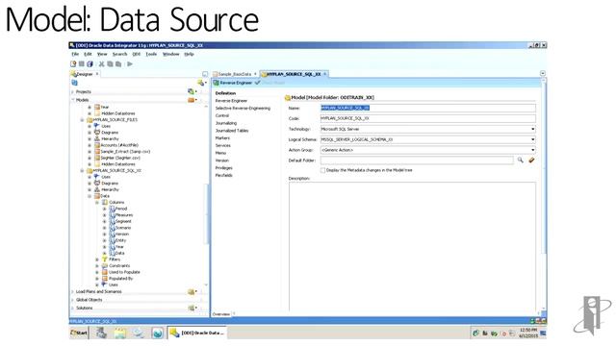Open the Load Plans and Scenarios menu icon

[x=192, y=291]
